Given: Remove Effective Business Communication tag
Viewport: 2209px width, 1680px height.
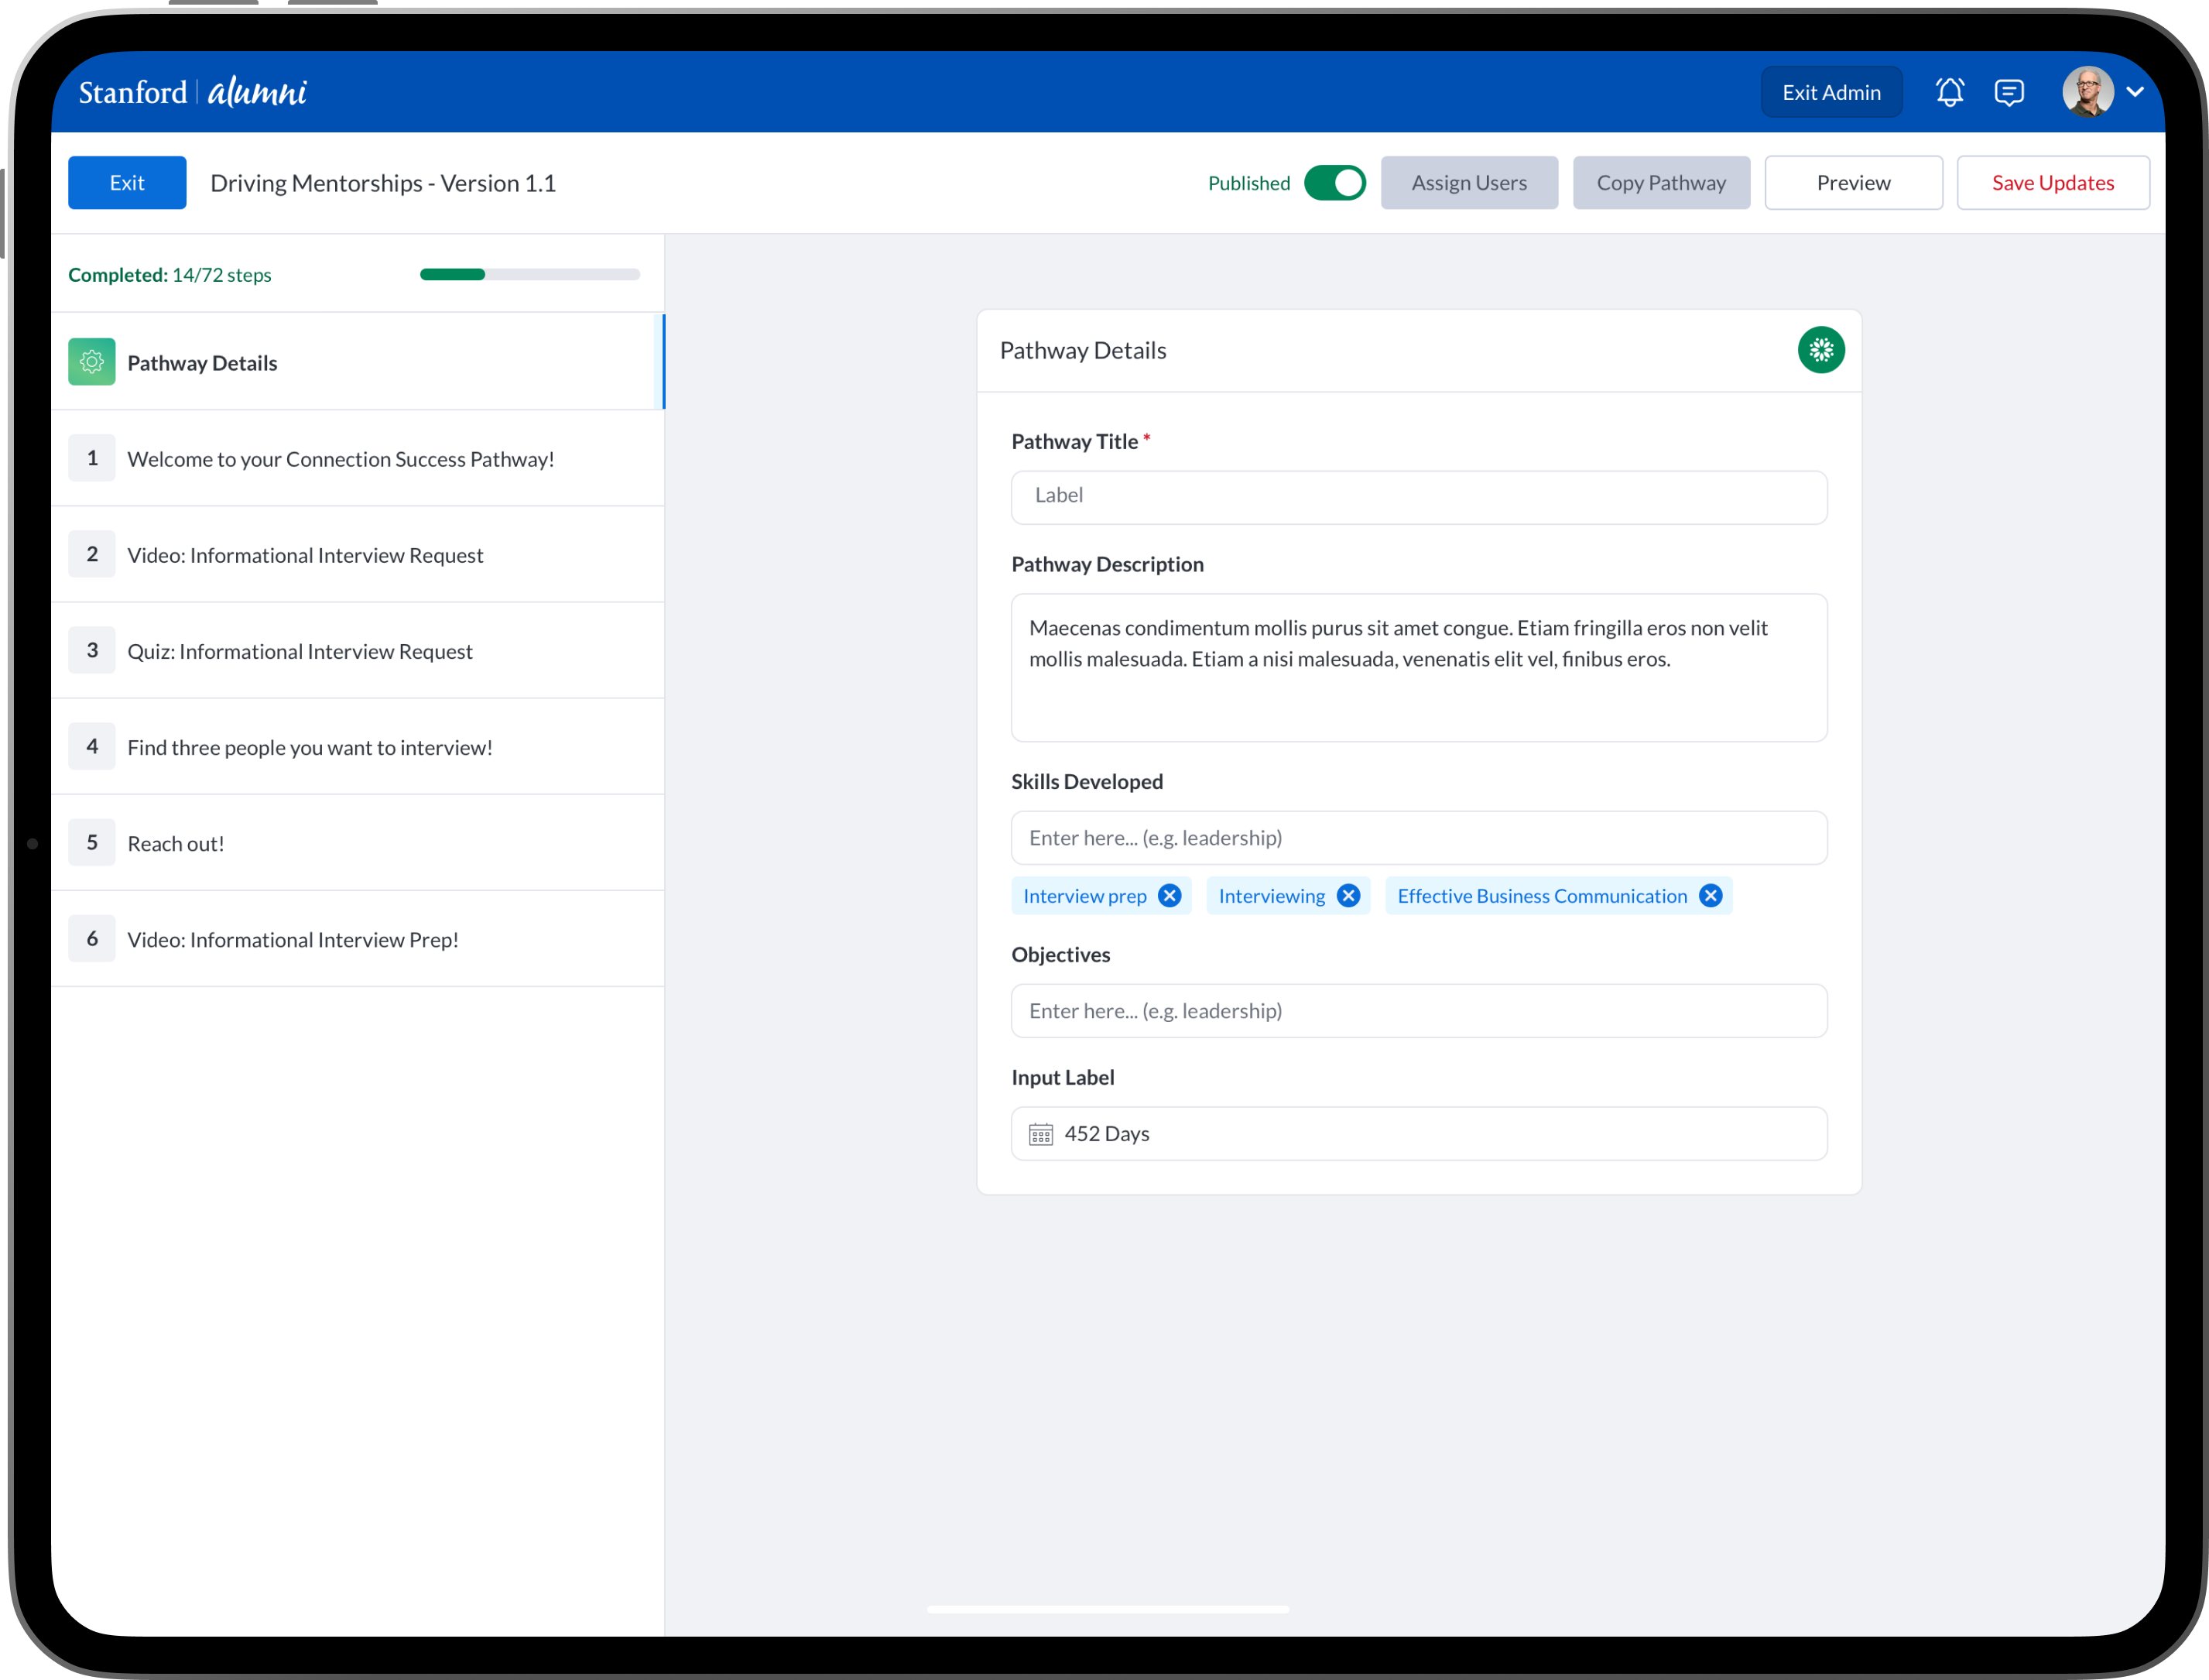Looking at the screenshot, I should (1711, 896).
